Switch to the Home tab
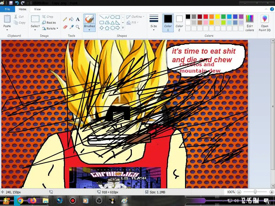 pos(23,9)
